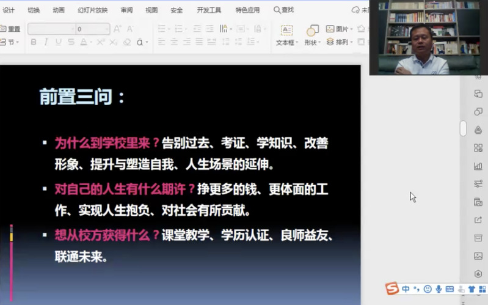
Task: Toggle center paragraph alignment
Action: [x=174, y=42]
